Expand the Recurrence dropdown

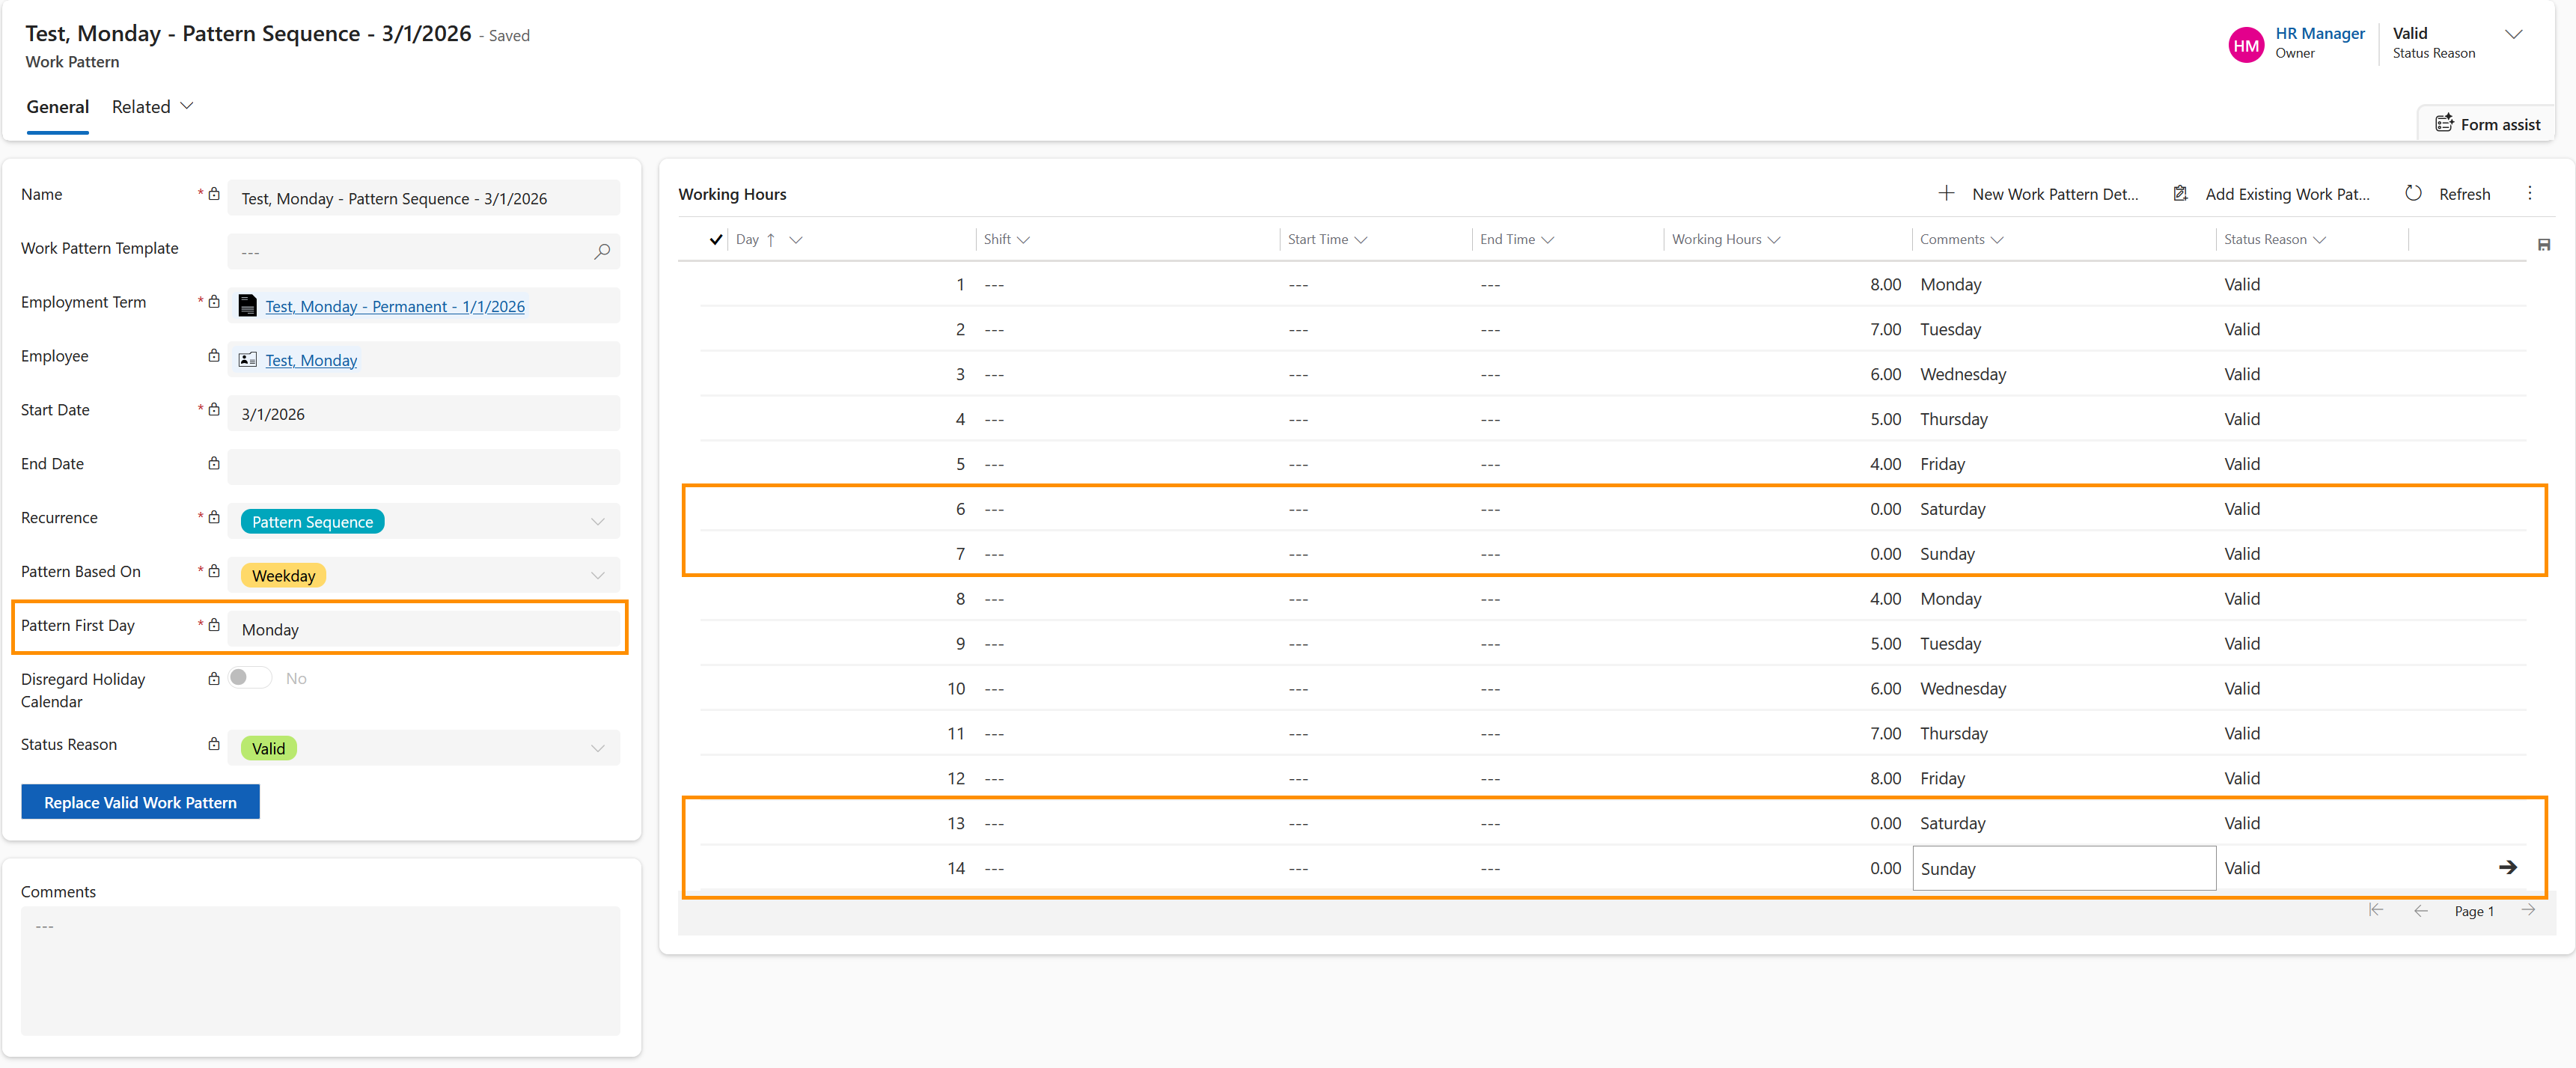point(597,522)
